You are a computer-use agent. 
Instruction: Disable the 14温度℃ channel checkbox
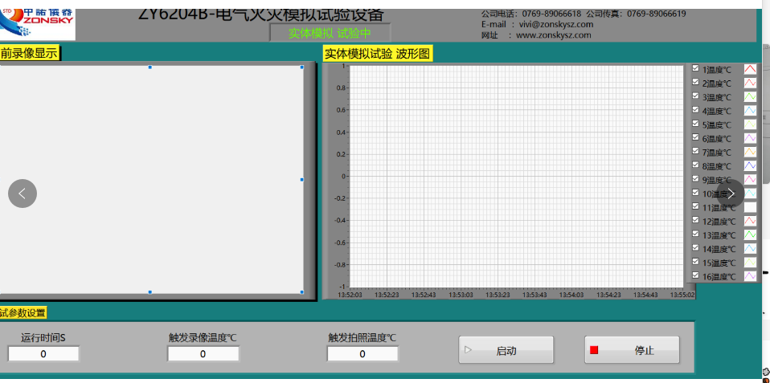[x=696, y=248]
